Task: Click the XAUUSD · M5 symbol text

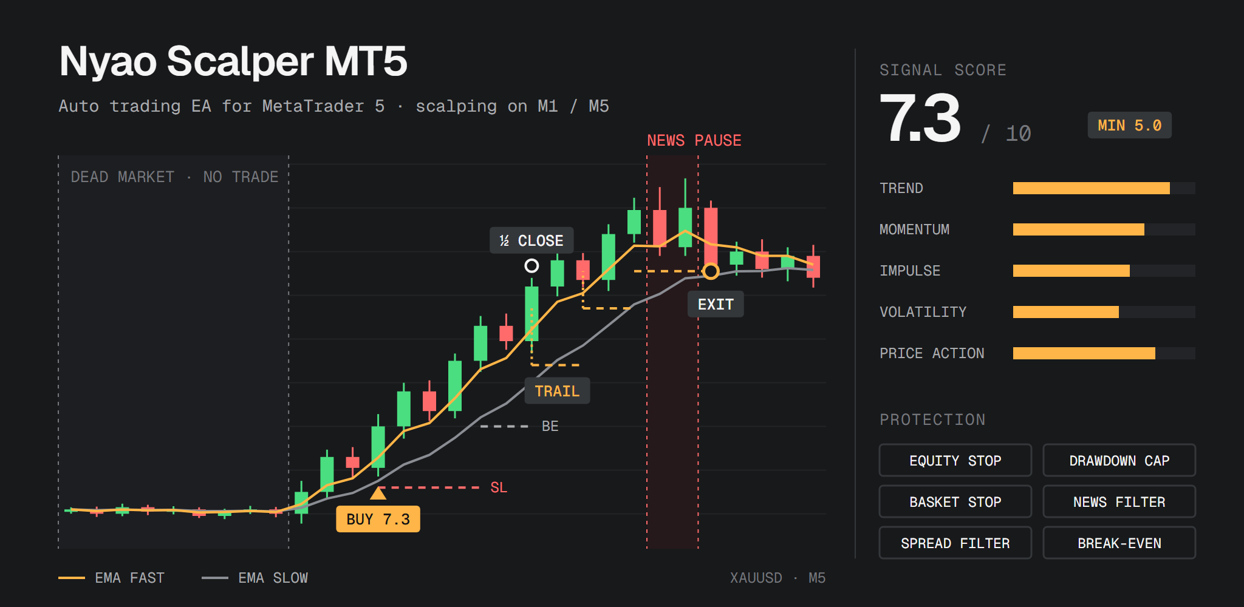Action: pos(777,578)
